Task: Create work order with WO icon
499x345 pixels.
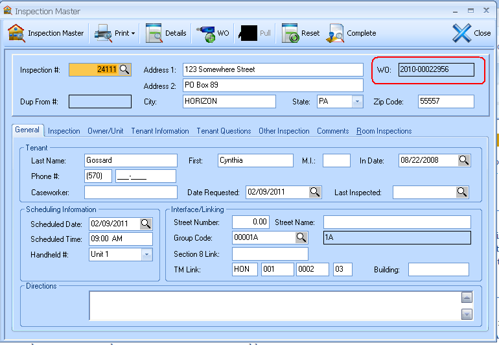Action: click(x=205, y=33)
